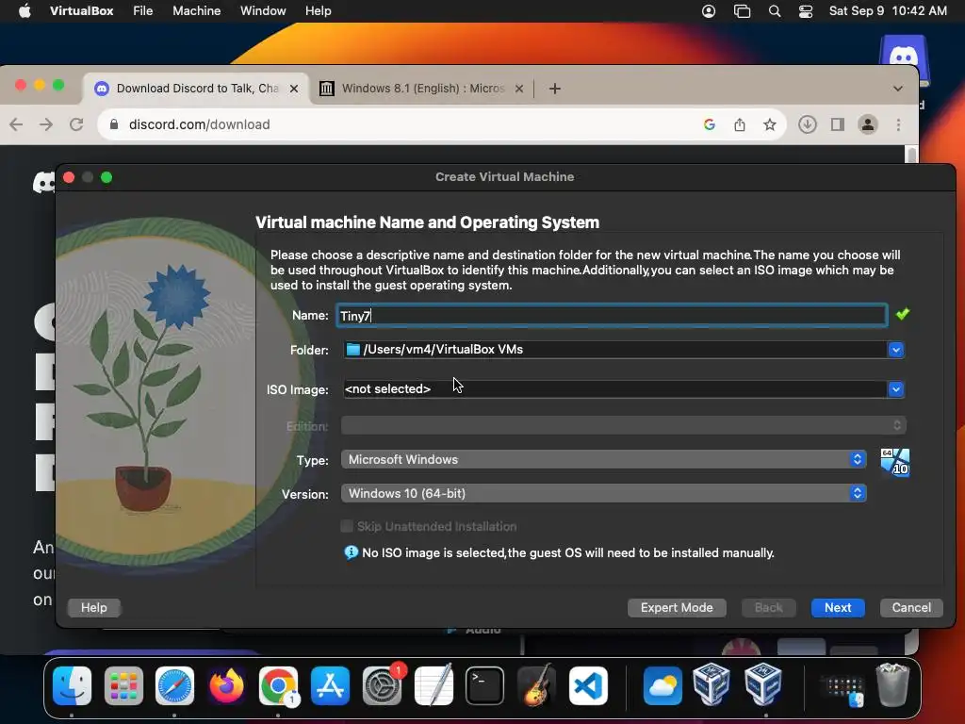Click the Help button in dialog
This screenshot has width=965, height=724.
point(93,608)
